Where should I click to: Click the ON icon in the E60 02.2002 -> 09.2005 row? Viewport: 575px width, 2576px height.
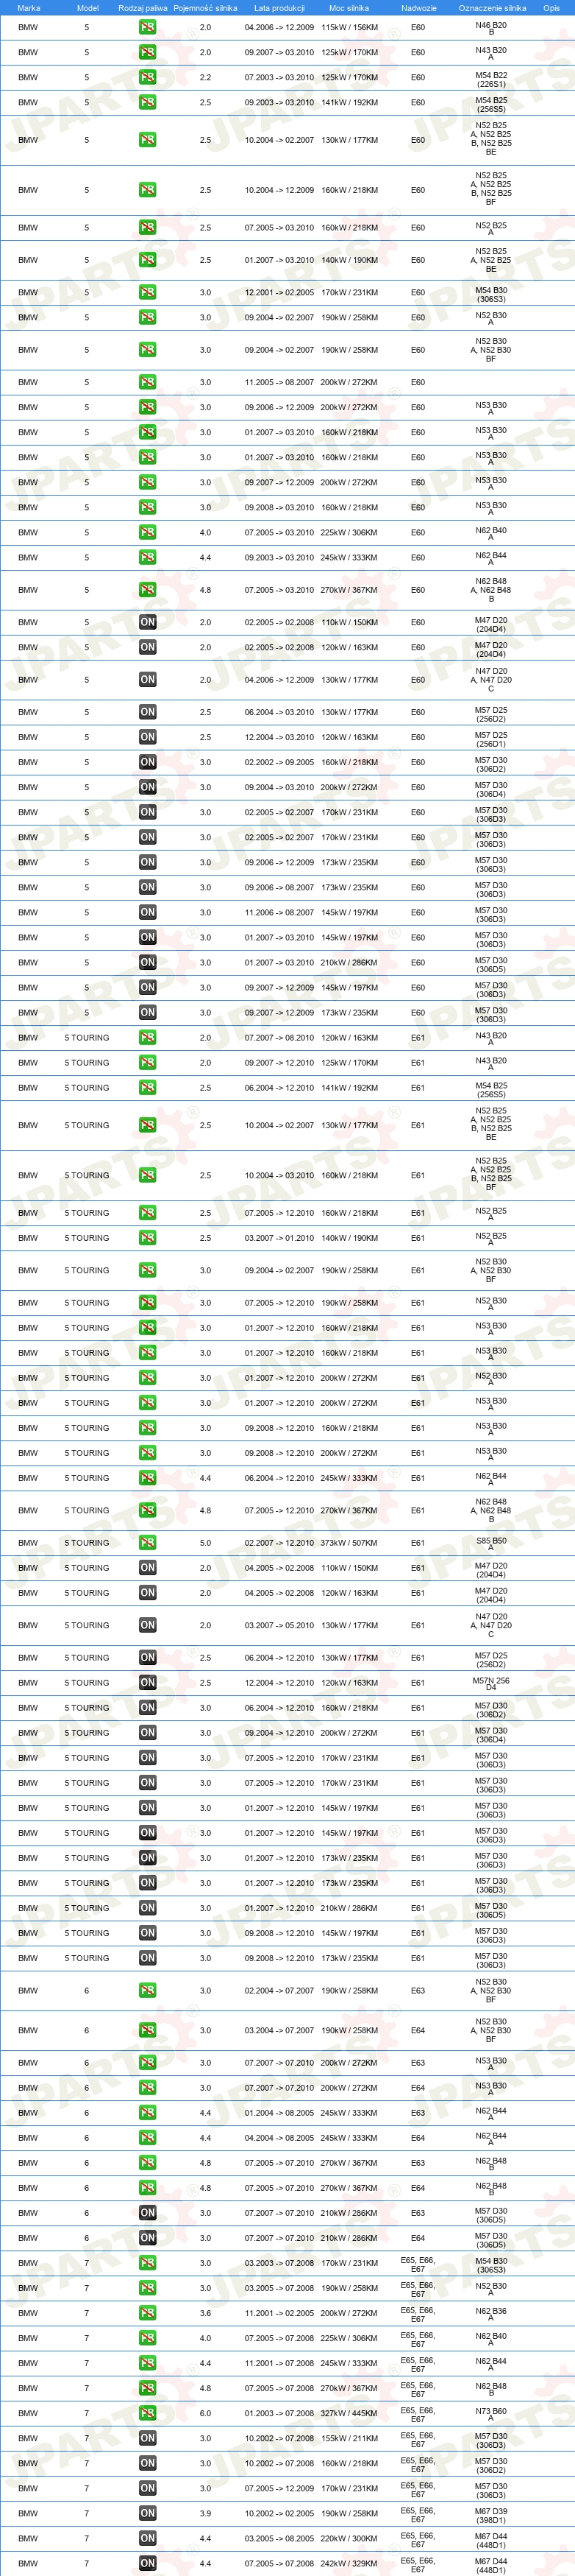[x=148, y=762]
